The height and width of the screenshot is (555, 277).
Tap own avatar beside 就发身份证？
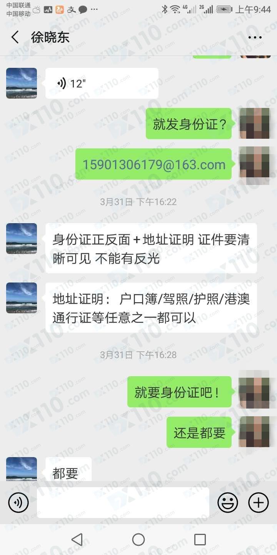pos(255,123)
